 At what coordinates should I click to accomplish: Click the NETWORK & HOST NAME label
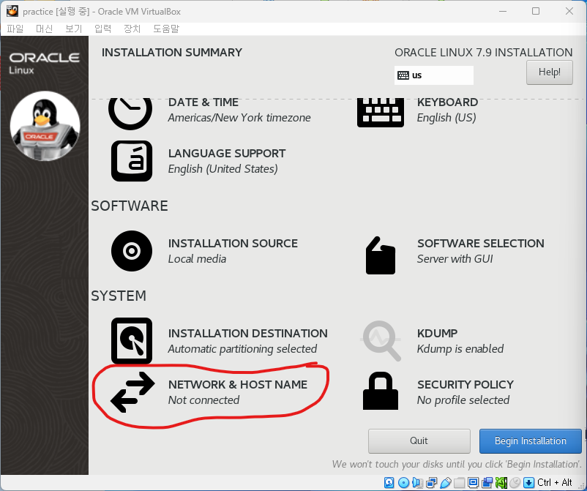pyautogui.click(x=238, y=384)
